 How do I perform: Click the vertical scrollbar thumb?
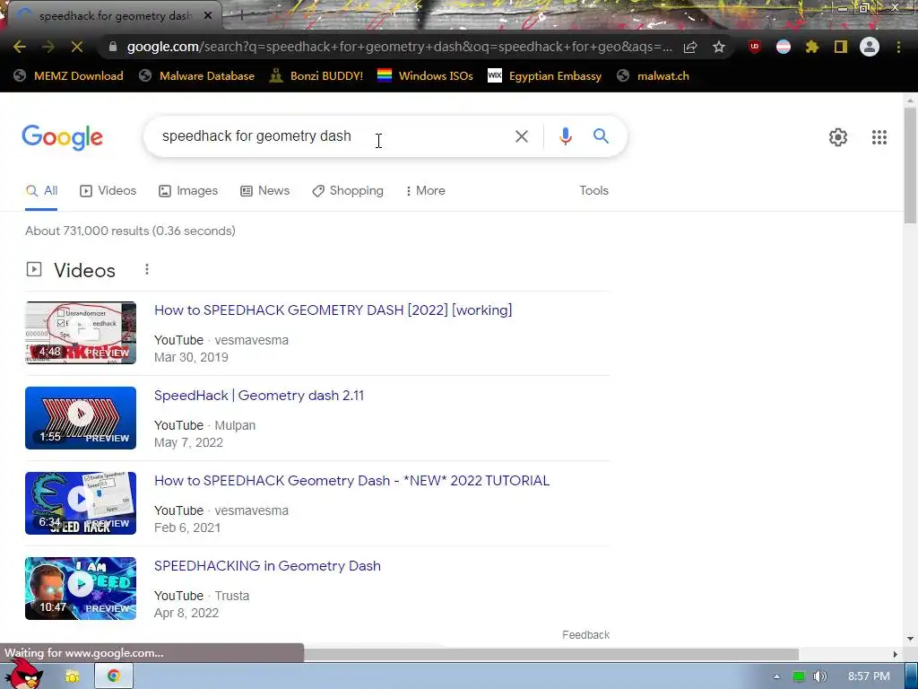click(910, 165)
